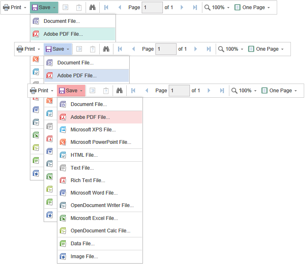This screenshot has width=305, height=264.
Task: Click the previous page arrow in the topmost toolbar
Action: point(120,7)
